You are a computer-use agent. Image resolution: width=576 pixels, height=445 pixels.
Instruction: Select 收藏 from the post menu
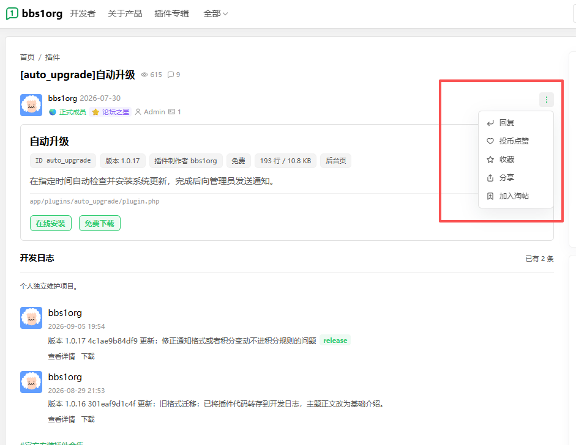[x=516, y=160]
